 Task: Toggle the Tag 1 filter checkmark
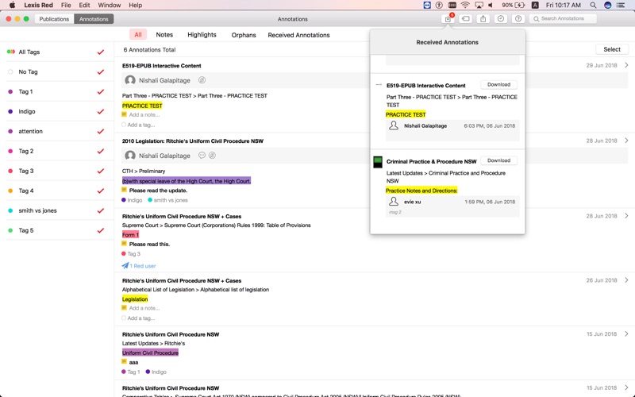(x=101, y=91)
